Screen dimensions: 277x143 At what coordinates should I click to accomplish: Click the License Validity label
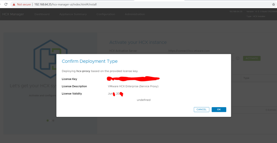click(x=72, y=94)
